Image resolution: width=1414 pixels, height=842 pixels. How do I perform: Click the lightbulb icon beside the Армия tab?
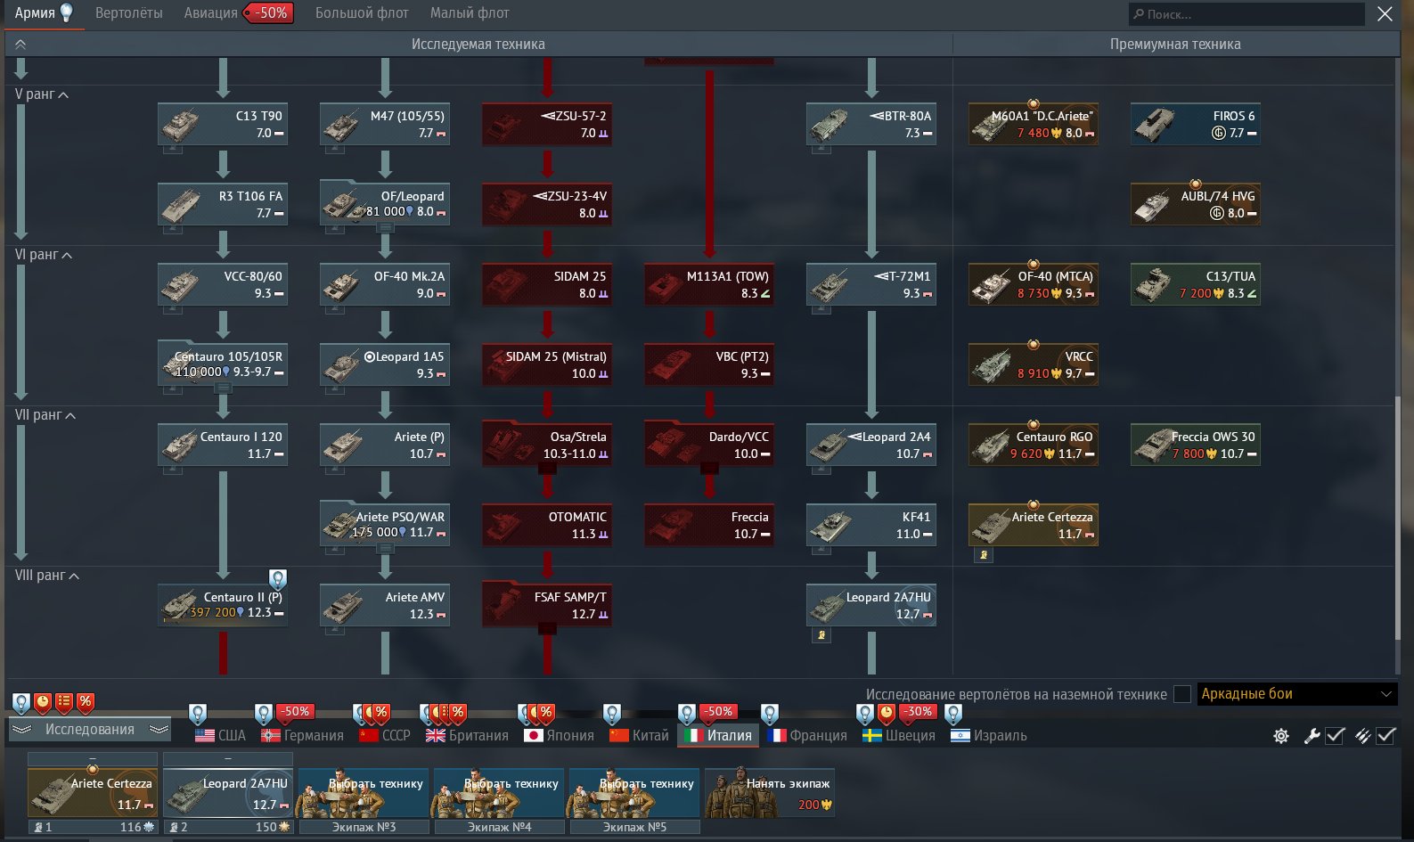tap(66, 12)
